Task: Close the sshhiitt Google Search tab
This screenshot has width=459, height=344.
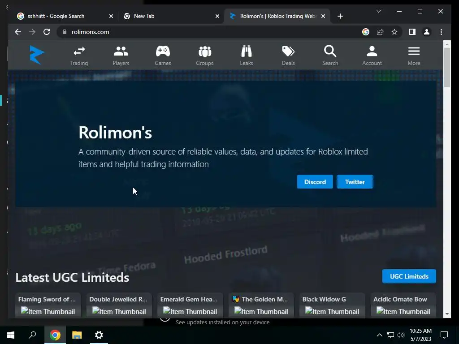Action: point(111,16)
